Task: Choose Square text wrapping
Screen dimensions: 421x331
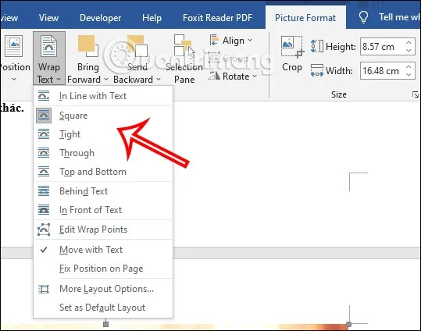Action: pyautogui.click(x=103, y=116)
